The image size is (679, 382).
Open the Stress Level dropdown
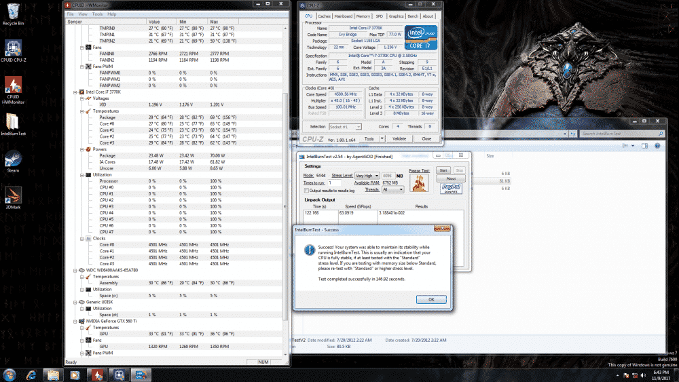click(x=367, y=176)
